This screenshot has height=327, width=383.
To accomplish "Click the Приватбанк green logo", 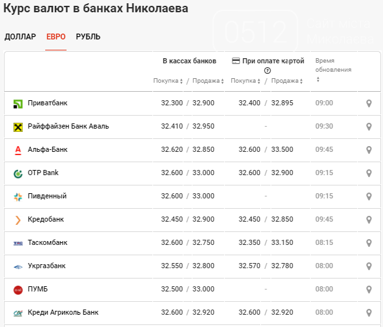I will point(18,104).
